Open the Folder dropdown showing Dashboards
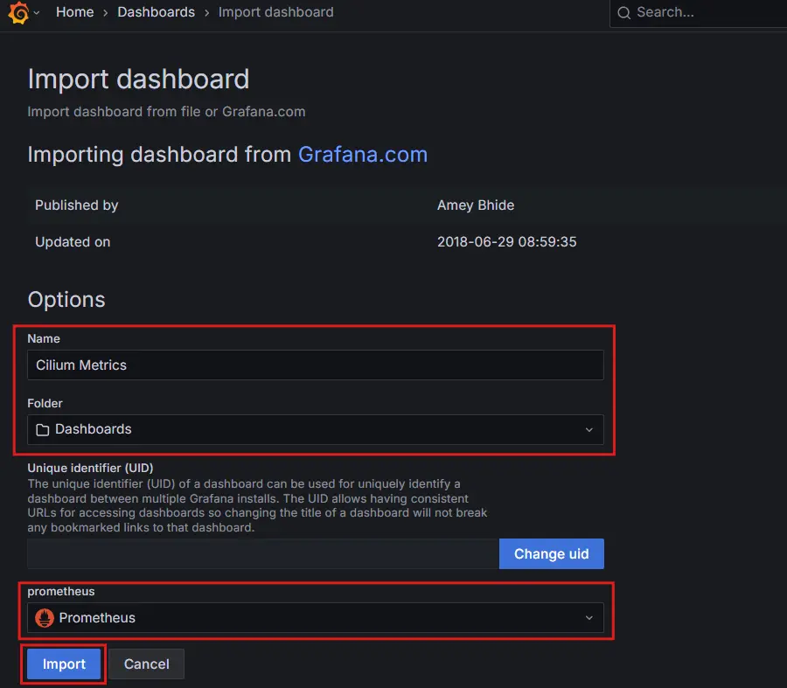787x688 pixels. [x=315, y=429]
